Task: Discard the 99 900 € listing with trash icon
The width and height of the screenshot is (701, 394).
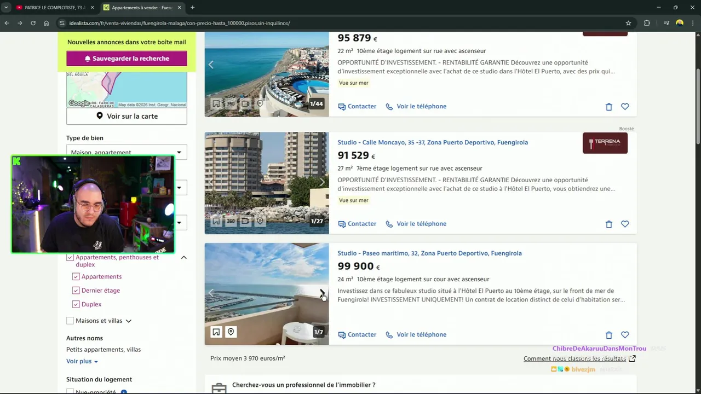Action: (608, 335)
